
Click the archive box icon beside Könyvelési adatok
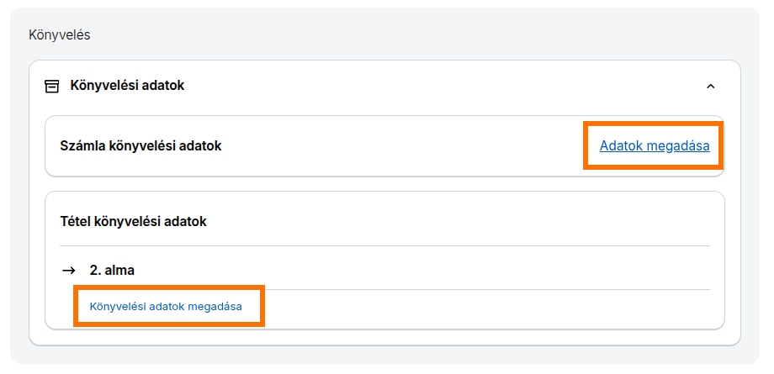51,86
